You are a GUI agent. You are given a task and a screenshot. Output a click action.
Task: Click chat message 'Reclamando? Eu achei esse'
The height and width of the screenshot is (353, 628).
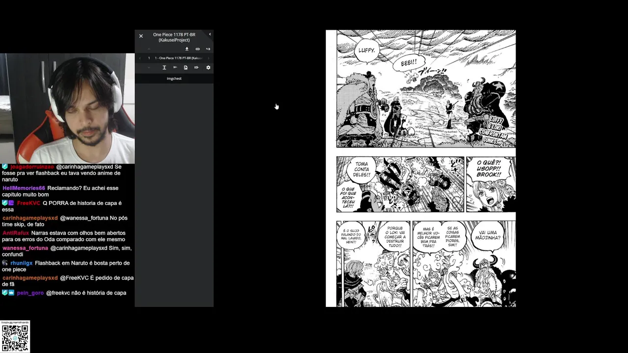point(60,191)
